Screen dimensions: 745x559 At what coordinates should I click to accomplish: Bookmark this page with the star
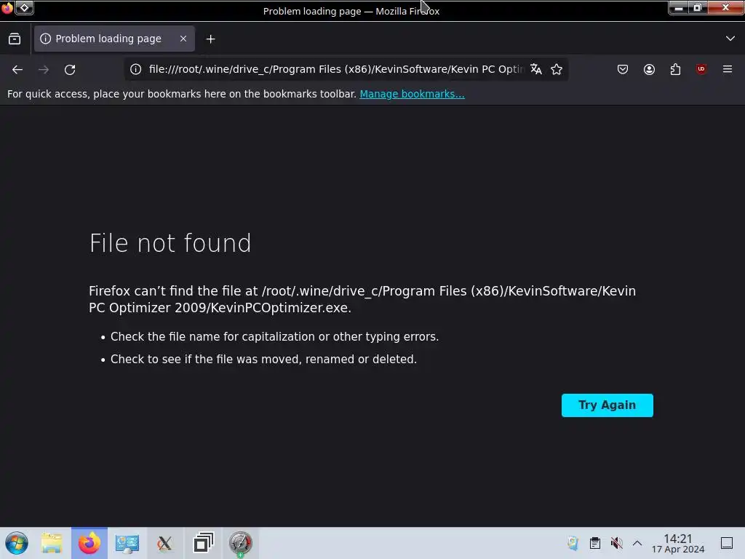pyautogui.click(x=557, y=69)
